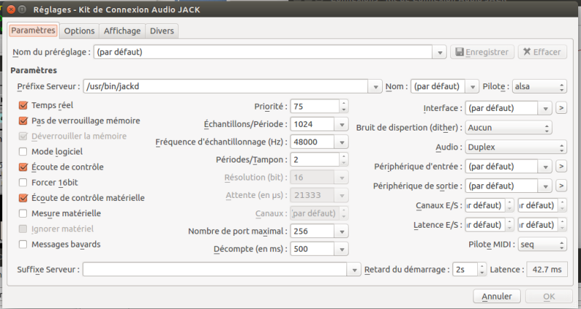Open the Divers tab
This screenshot has width=581, height=309.
tap(161, 30)
